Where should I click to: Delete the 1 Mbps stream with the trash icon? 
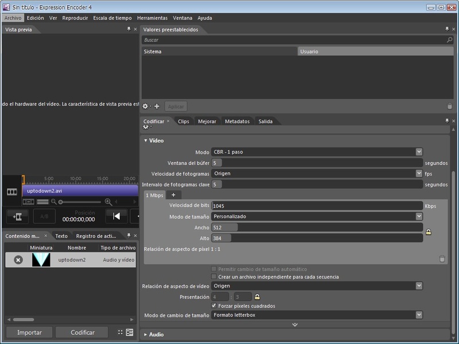pyautogui.click(x=442, y=259)
